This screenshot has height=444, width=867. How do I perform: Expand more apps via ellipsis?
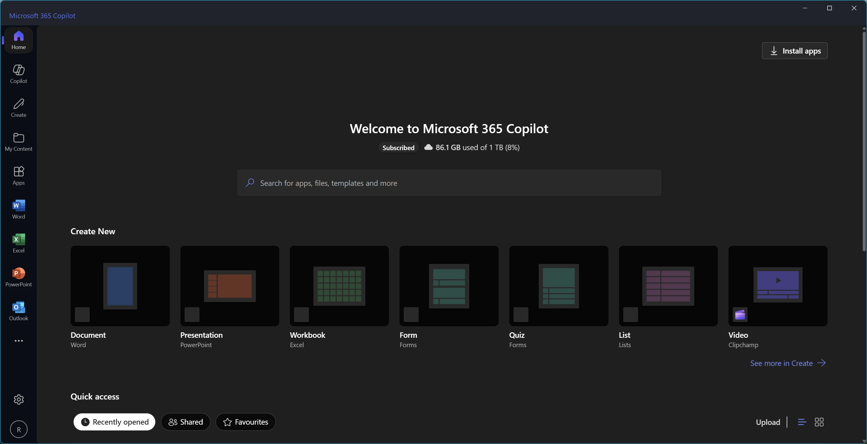pos(18,341)
